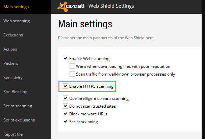205x139 pixels.
Task: Open the Web scanning section
Action: click(17, 21)
